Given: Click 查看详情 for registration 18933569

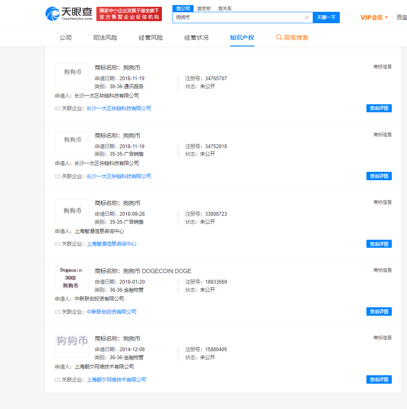Looking at the screenshot, I should point(379,311).
